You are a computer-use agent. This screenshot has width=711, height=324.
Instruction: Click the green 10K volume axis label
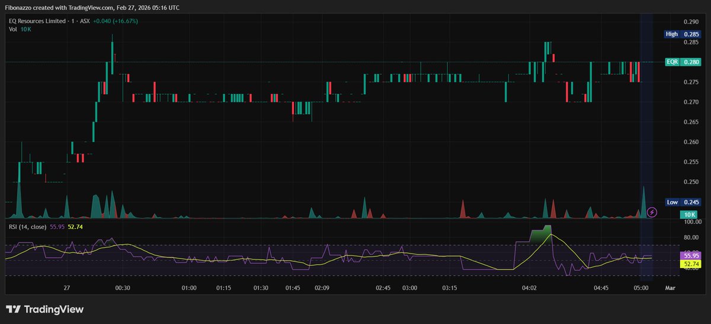coord(690,214)
